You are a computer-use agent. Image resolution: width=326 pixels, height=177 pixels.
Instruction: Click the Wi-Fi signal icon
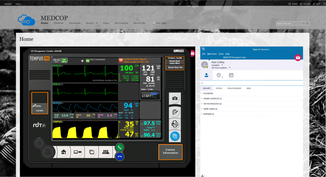(82, 61)
